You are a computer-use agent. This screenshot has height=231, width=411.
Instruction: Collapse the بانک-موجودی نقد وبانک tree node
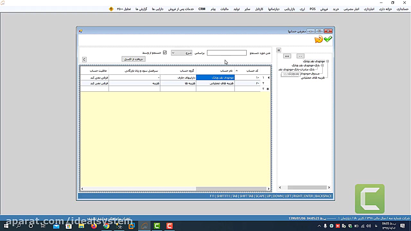322,65
